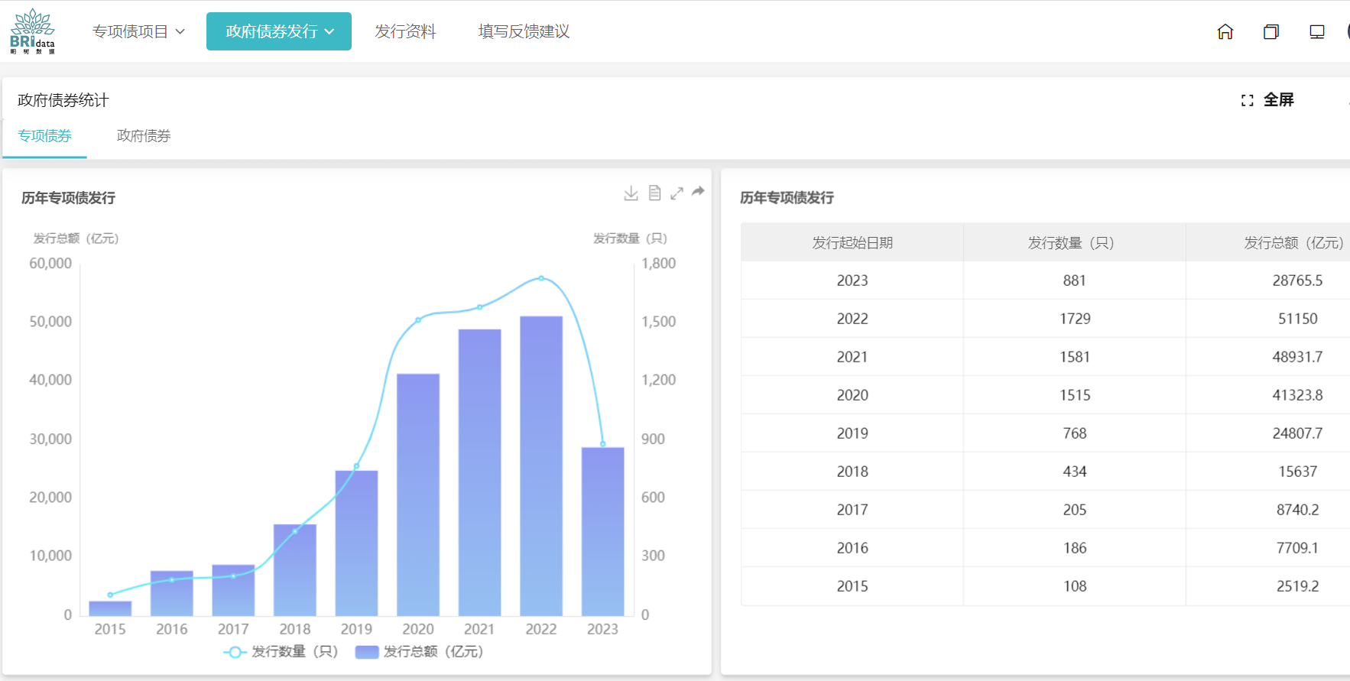Click the 2015 bar in chart
Image resolution: width=1350 pixels, height=681 pixels.
tap(110, 608)
